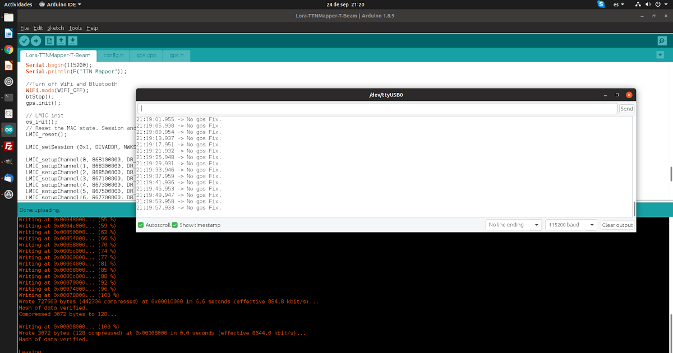Open Files from the dock

(8, 17)
